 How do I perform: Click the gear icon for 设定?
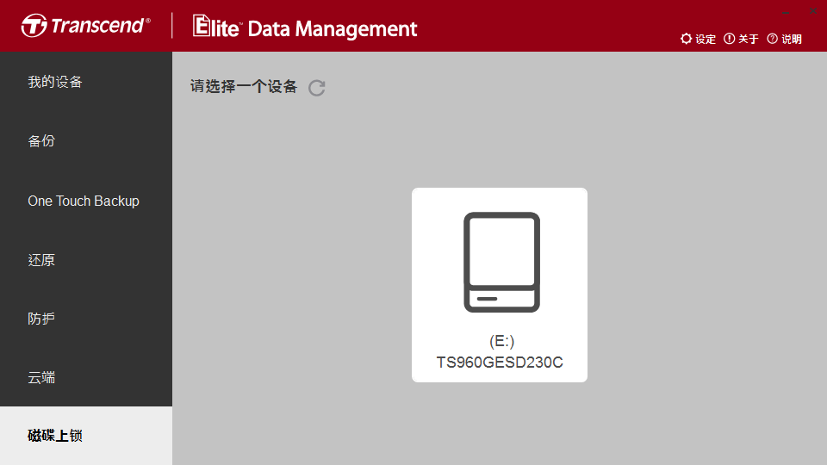point(686,39)
